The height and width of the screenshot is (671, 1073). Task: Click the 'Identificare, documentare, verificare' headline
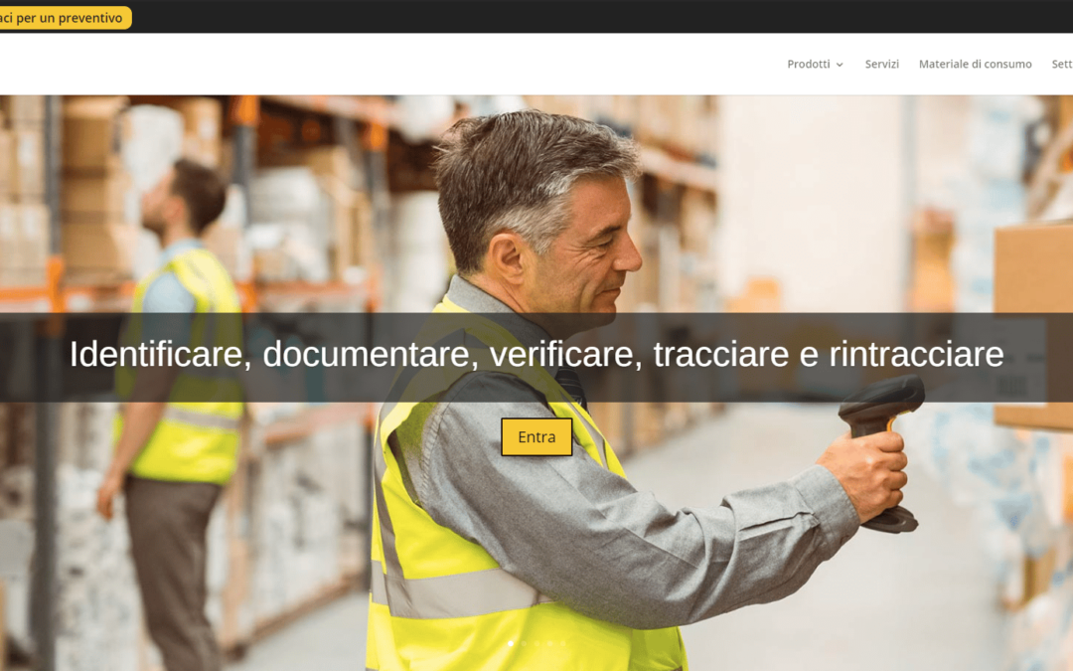536,354
